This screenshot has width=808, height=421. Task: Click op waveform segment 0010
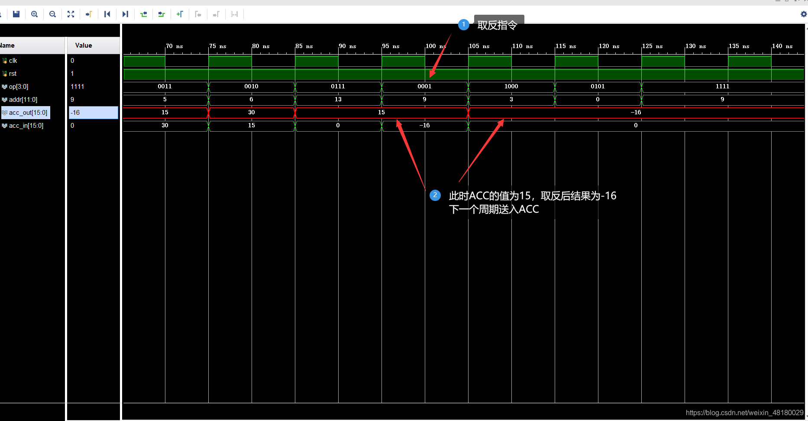(x=252, y=87)
